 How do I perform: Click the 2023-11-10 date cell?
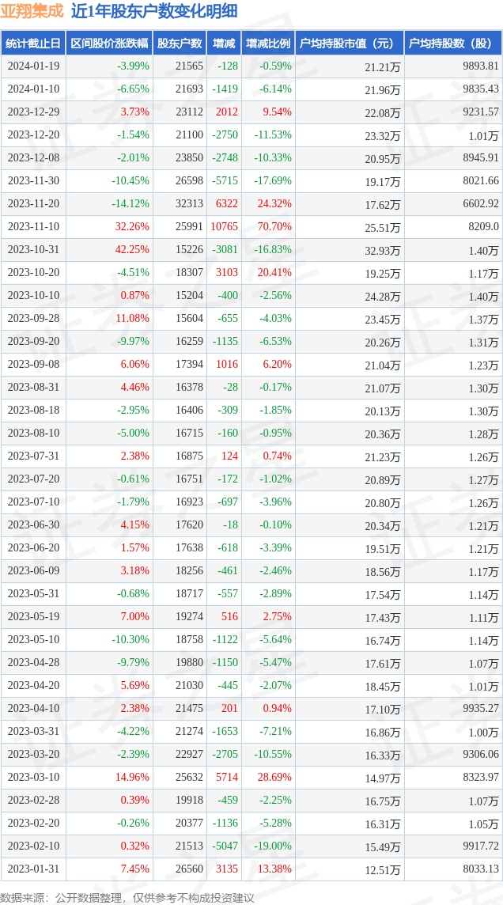pyautogui.click(x=33, y=227)
